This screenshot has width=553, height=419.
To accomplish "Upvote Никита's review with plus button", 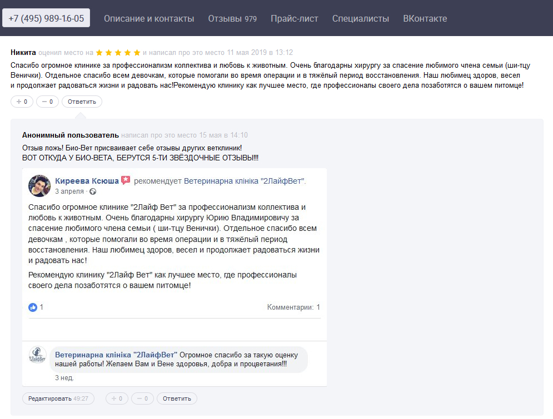I will click(22, 102).
